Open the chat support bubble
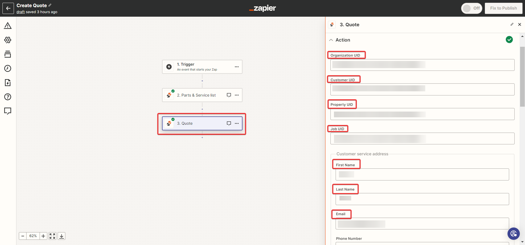The image size is (525, 245). pos(514,234)
